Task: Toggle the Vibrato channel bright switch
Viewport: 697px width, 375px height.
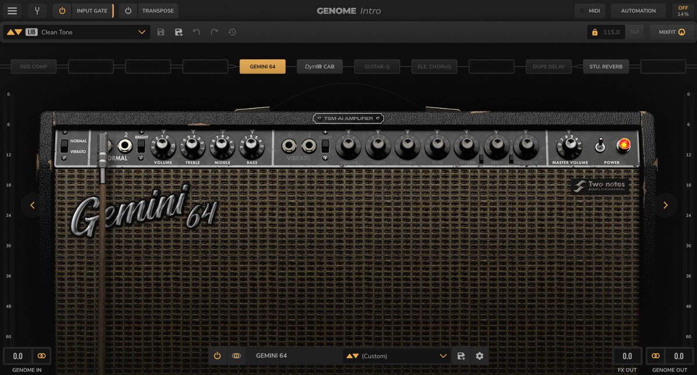Action: coord(325,146)
